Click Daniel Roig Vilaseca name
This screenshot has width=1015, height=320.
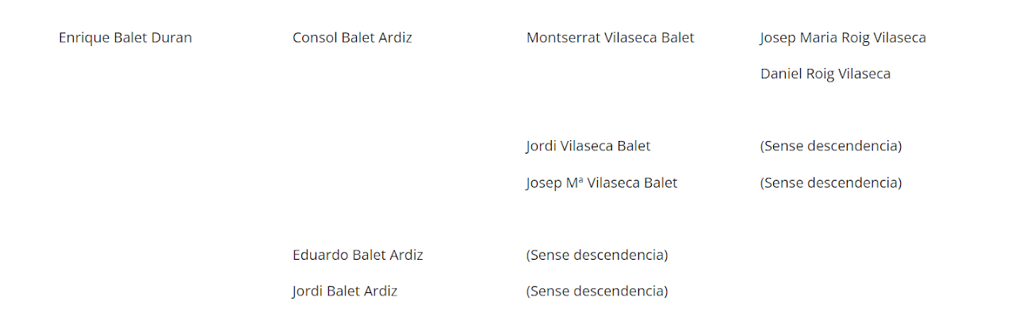[825, 74]
